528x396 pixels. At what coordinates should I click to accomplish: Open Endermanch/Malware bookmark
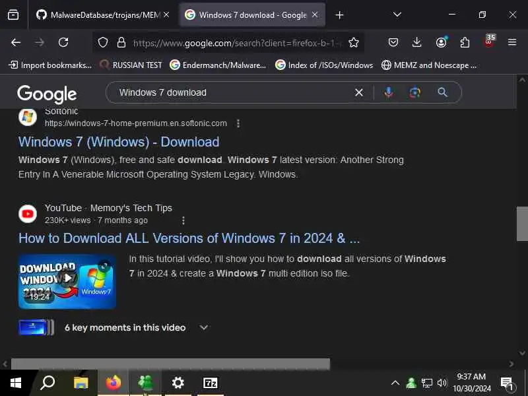218,65
